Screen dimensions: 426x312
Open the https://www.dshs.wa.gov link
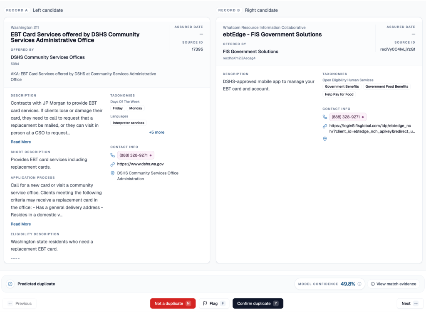140,164
